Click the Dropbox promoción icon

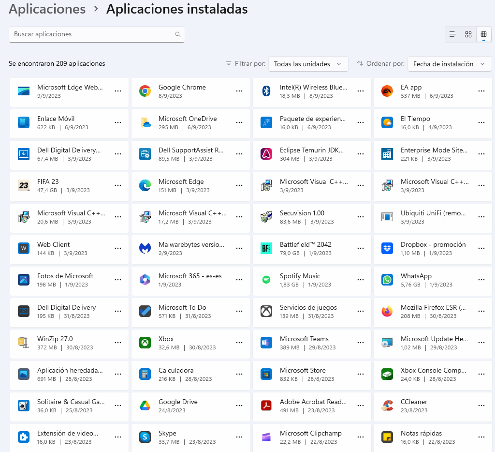tap(387, 248)
